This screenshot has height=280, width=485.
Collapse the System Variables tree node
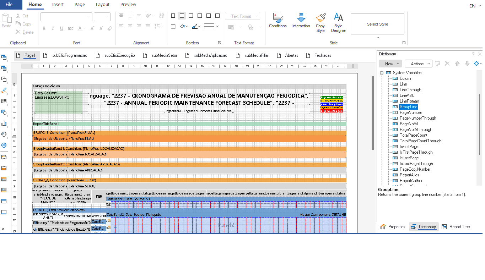381,72
